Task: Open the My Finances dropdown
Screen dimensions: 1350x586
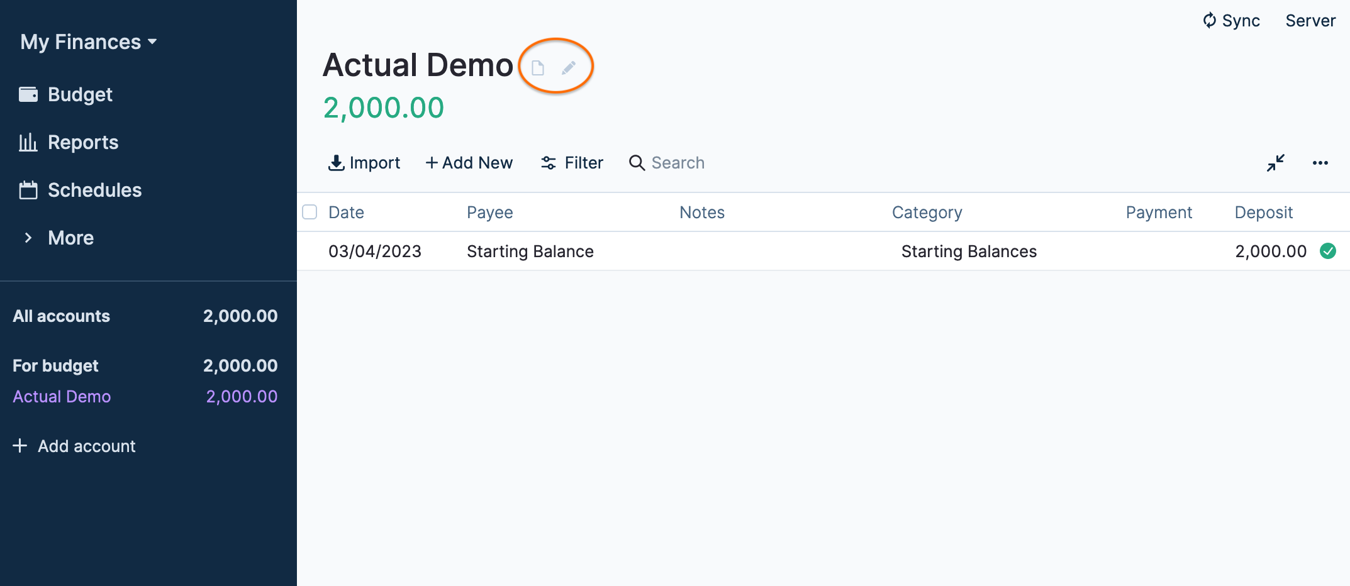Action: [88, 42]
